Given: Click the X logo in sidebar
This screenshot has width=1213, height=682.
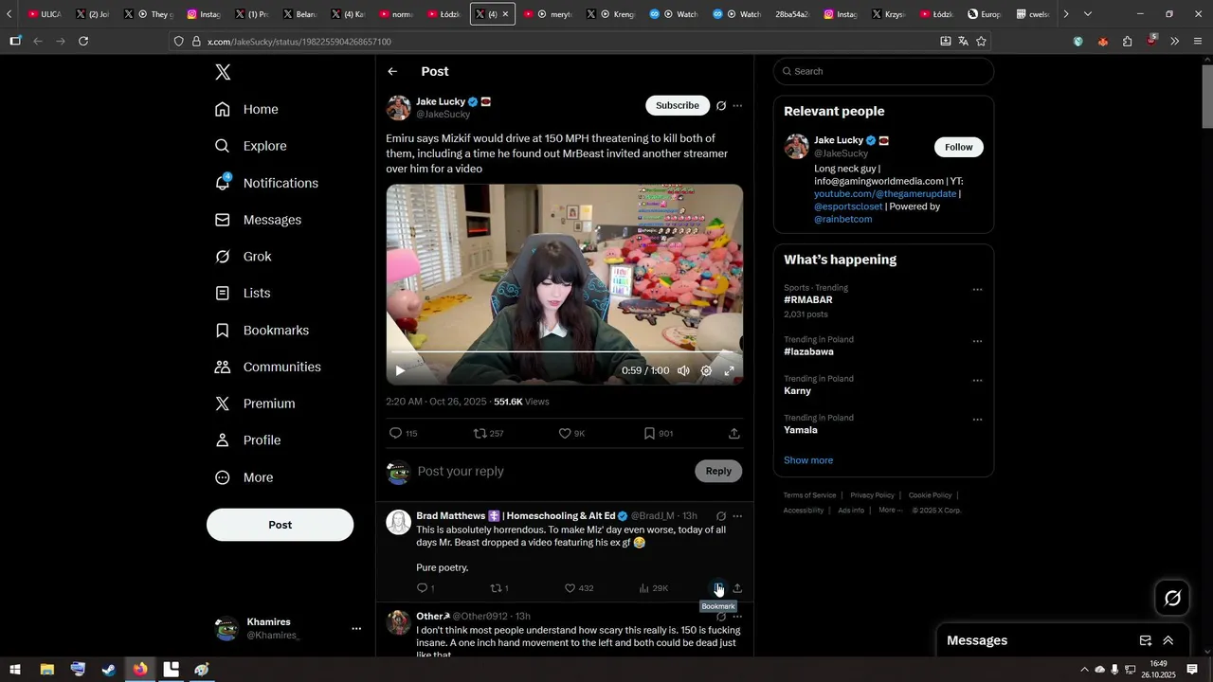Looking at the screenshot, I should [223, 72].
